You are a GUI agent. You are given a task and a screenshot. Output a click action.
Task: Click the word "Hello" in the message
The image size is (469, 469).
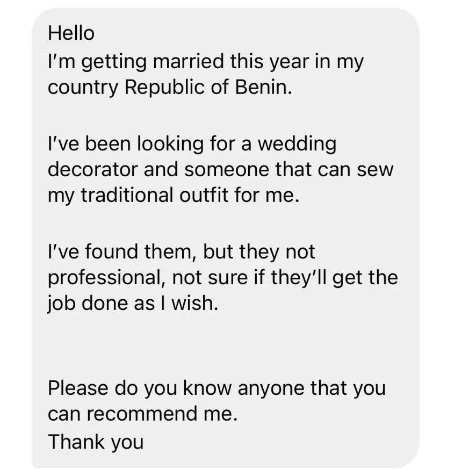tap(71, 33)
